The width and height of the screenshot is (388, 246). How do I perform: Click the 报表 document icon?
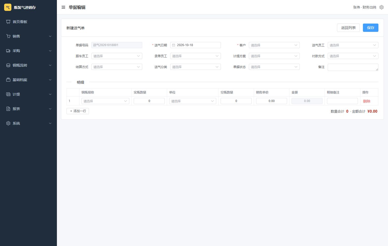8,109
